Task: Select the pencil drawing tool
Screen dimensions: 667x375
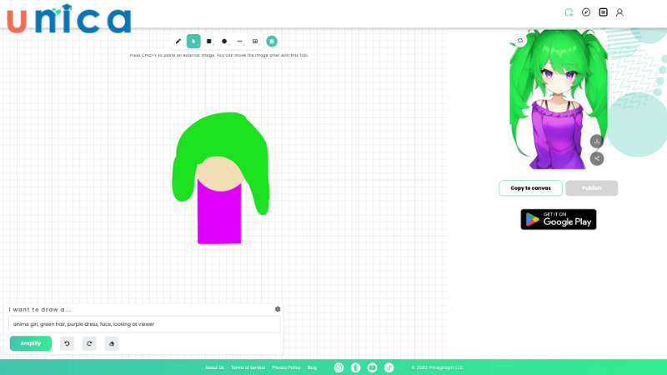Action: [178, 41]
